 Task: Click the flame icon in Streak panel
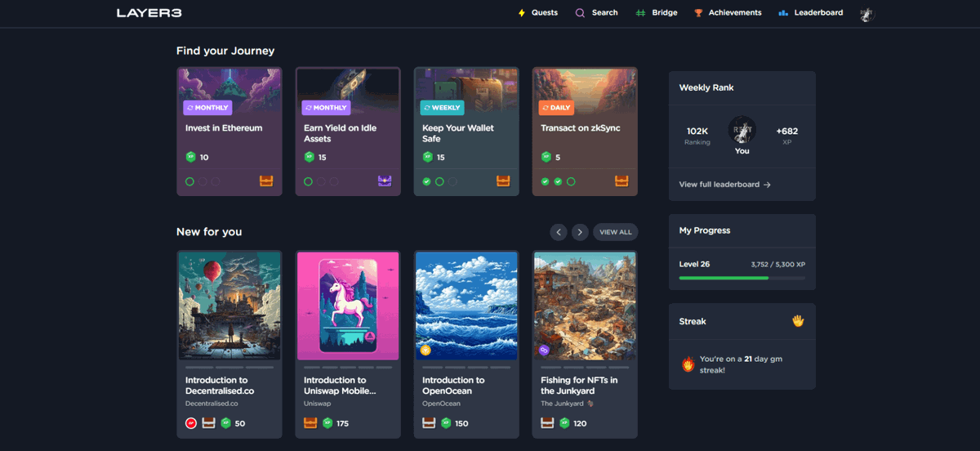688,364
